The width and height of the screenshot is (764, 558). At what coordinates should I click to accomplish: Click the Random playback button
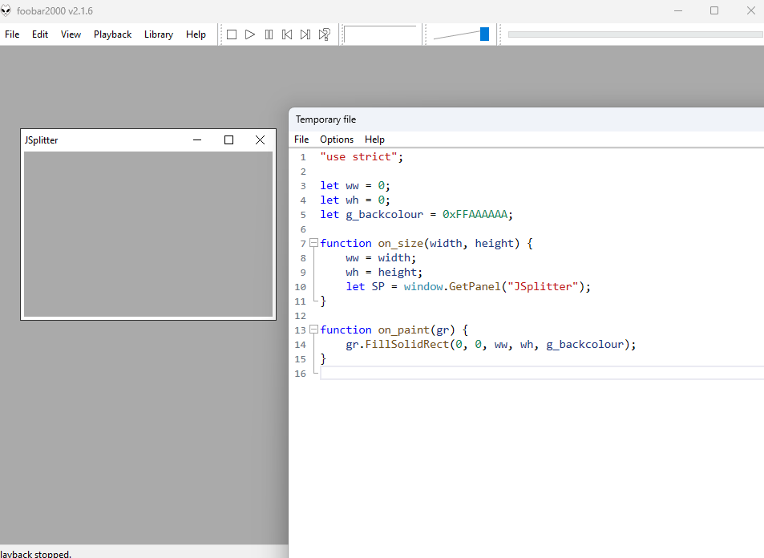coord(325,34)
